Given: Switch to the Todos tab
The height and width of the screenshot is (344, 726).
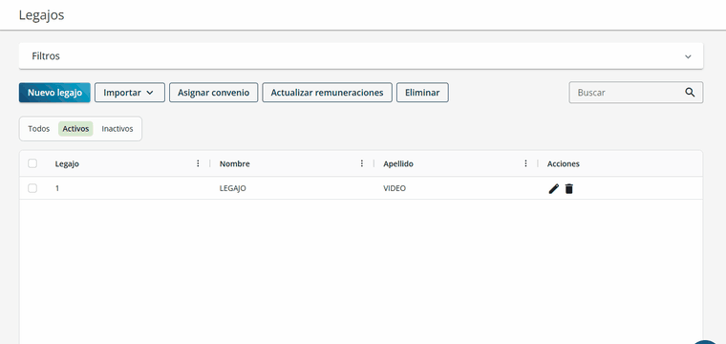Looking at the screenshot, I should [x=39, y=129].
